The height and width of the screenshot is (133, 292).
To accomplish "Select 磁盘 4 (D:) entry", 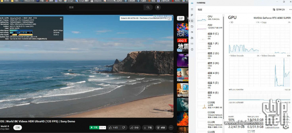I will click(x=210, y=75).
